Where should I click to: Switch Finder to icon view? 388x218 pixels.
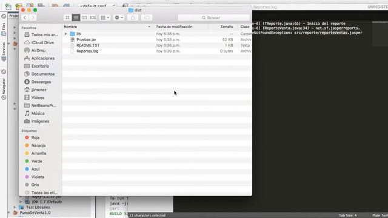67,18
